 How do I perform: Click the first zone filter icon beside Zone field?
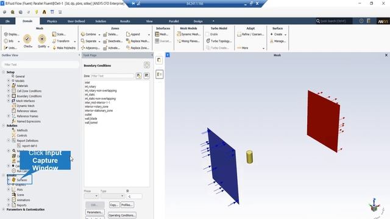click(139, 75)
